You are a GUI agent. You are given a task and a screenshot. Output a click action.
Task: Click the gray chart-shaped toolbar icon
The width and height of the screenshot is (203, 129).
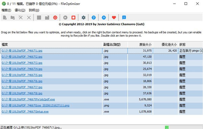click(x=47, y=17)
